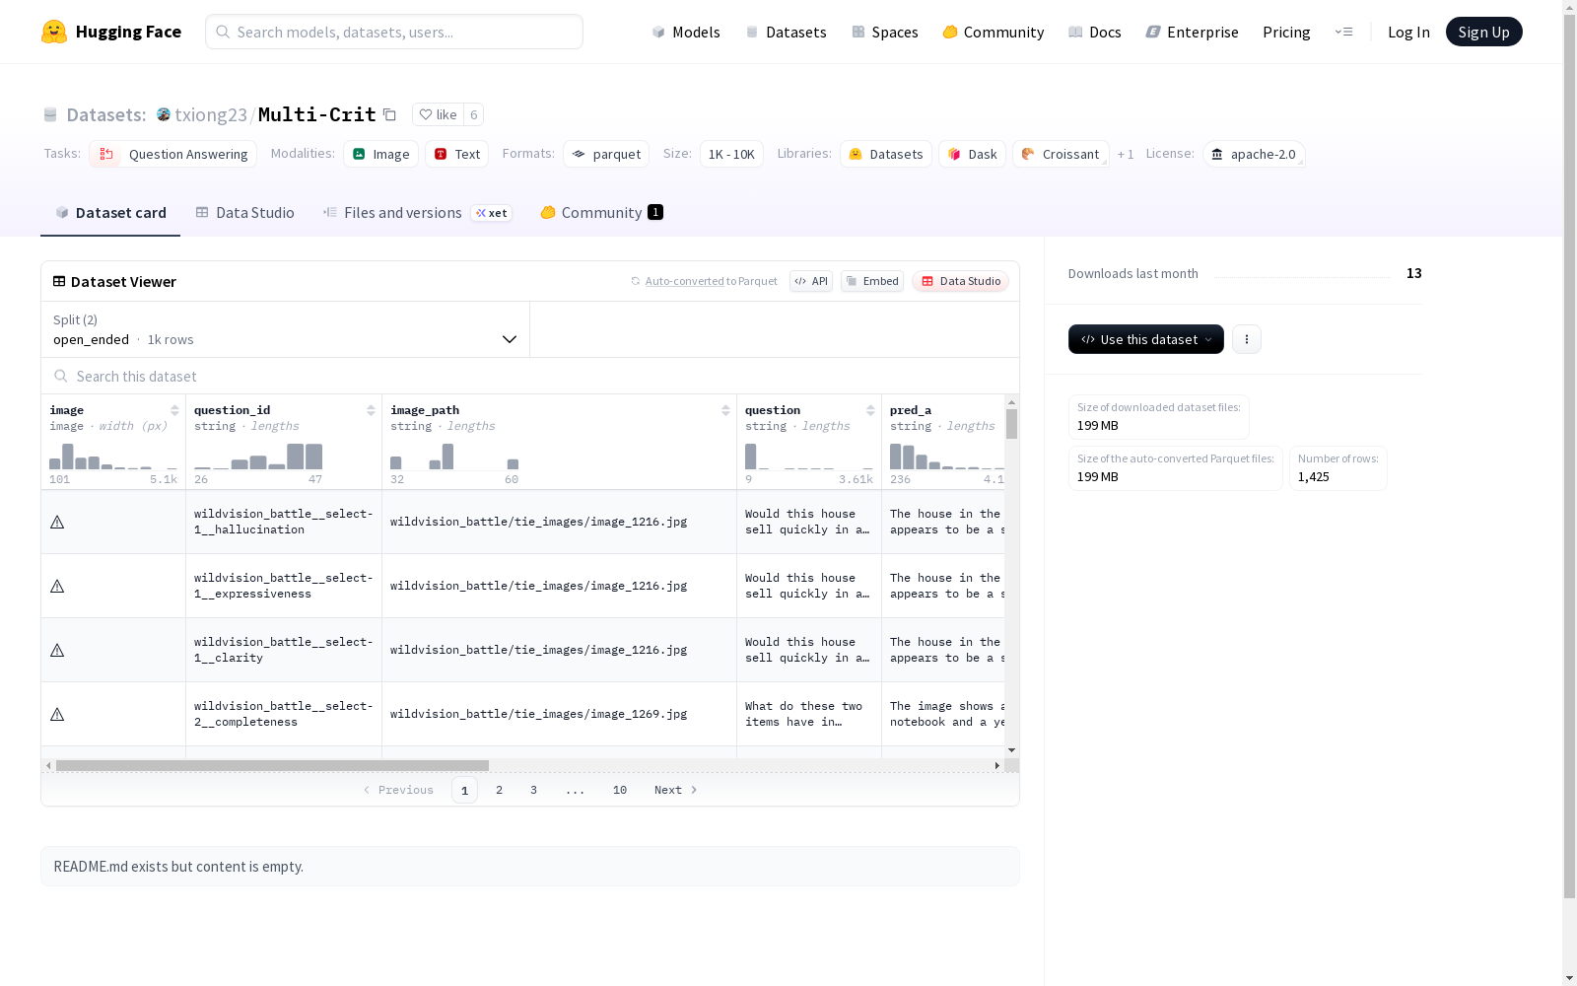Switch to the Dataset card tab
This screenshot has height=986, width=1577.
(110, 212)
